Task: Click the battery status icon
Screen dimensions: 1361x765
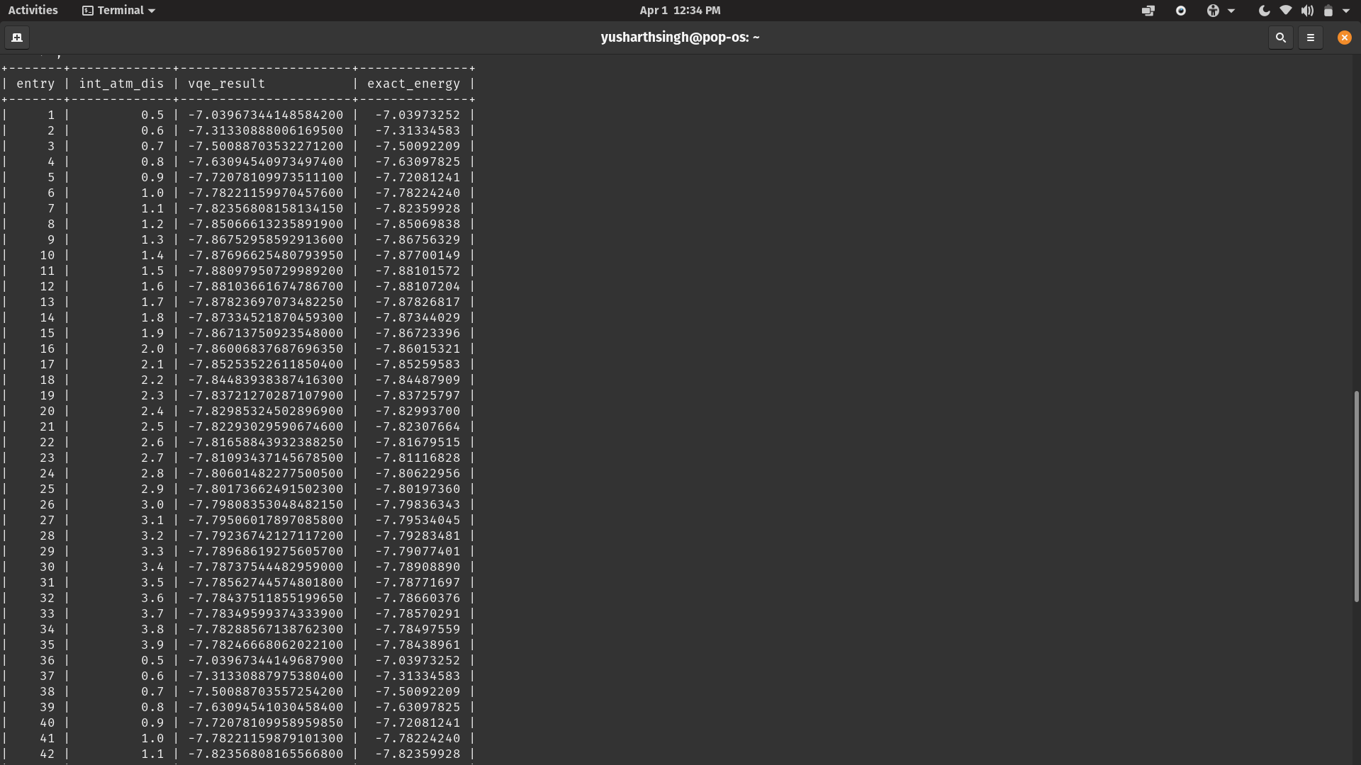Action: click(x=1328, y=10)
